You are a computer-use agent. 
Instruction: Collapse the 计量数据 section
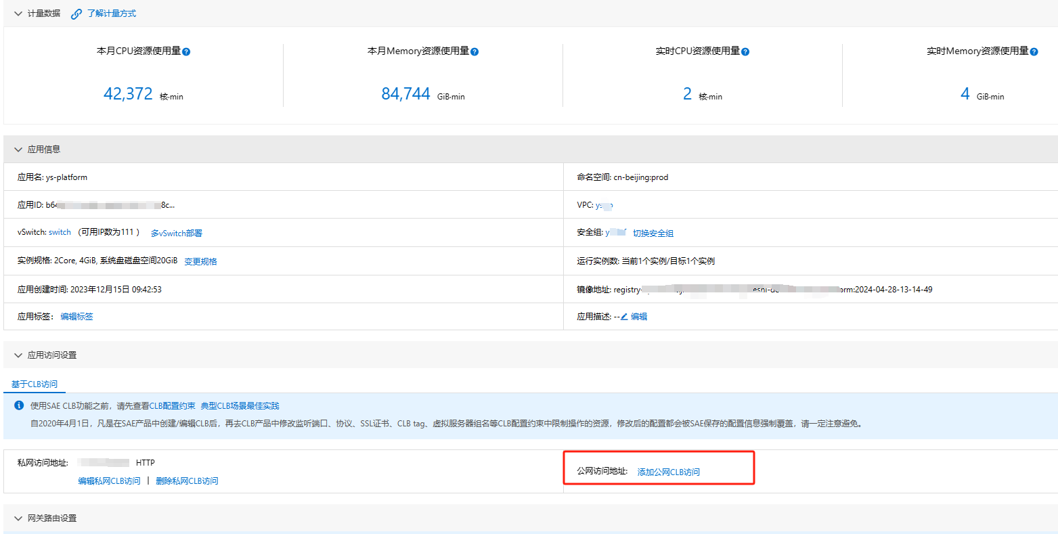tap(18, 14)
